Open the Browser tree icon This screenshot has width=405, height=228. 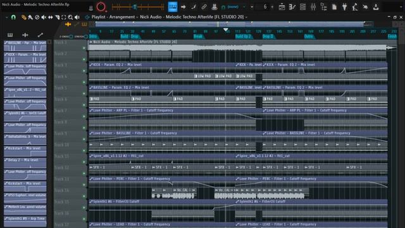point(323,7)
